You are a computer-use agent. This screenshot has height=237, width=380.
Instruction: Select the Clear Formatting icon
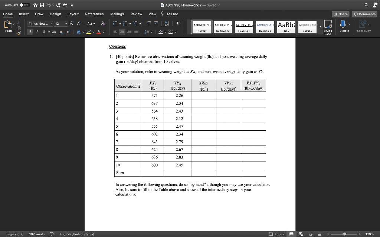click(103, 23)
